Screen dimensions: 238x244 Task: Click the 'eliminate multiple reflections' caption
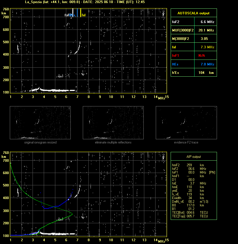tap(113, 142)
